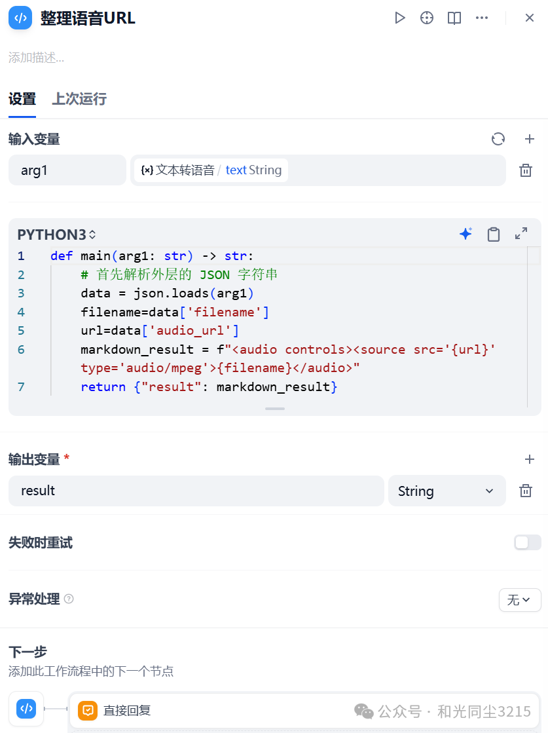Delete the result output variable
Screen dimensions: 548x733
coord(526,491)
